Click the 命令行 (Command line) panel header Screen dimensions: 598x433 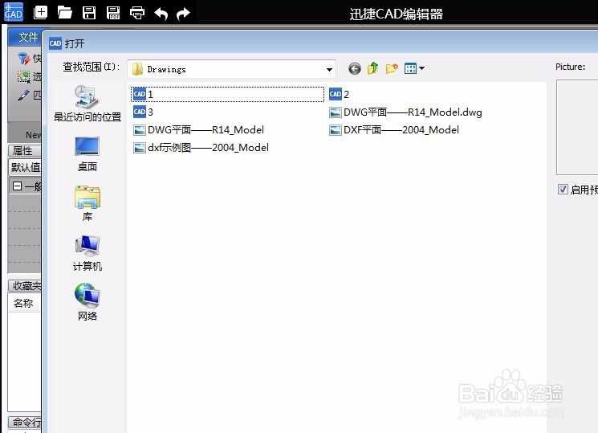tap(25, 422)
